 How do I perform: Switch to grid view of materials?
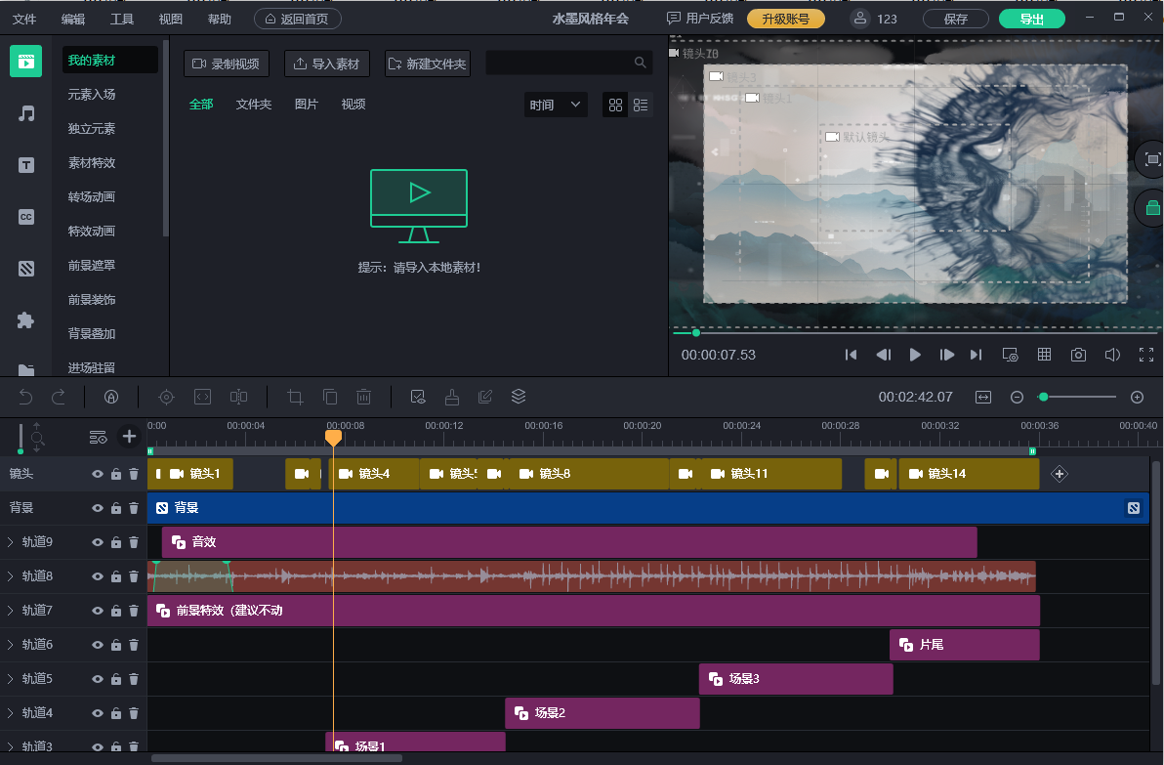(615, 106)
